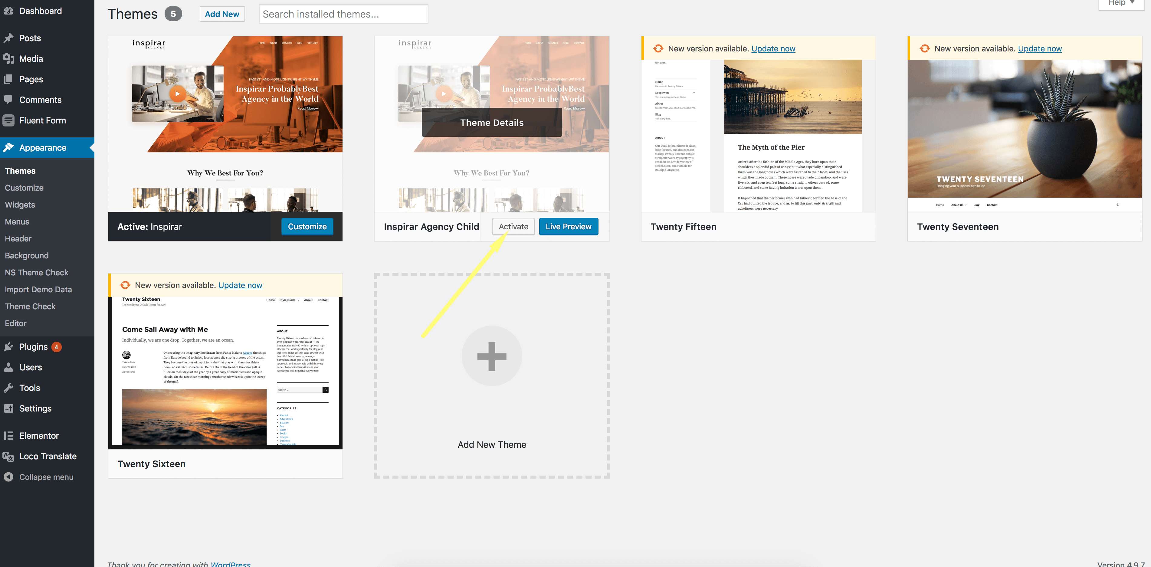This screenshot has width=1151, height=567.
Task: Click the Loco Translate icon
Action: point(8,456)
